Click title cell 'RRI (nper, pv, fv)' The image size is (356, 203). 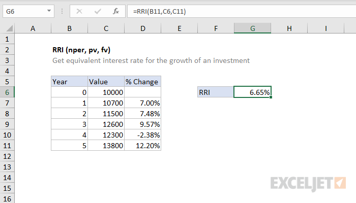tap(81, 50)
